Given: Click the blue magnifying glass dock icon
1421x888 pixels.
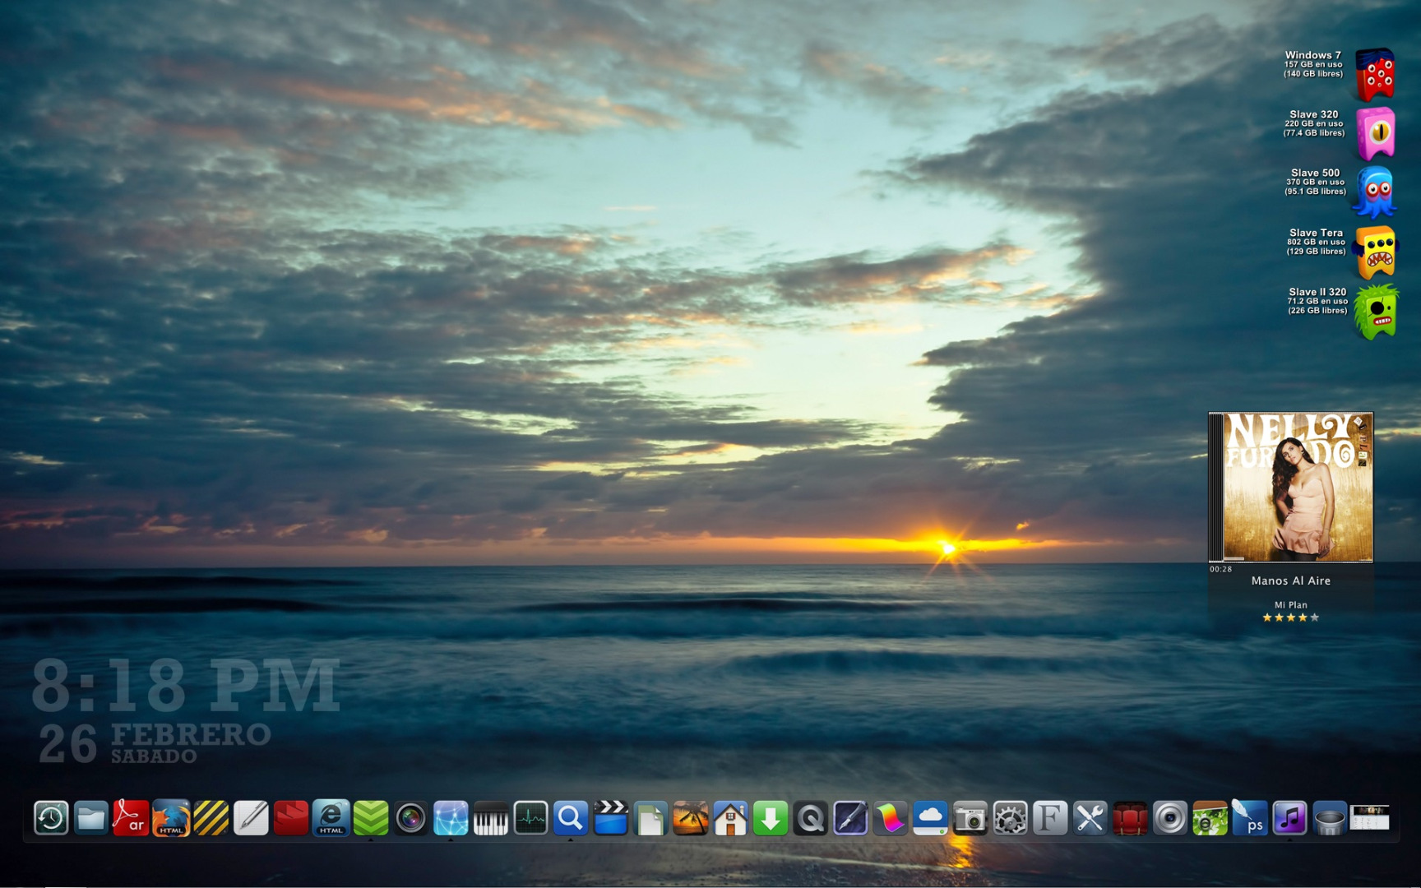Looking at the screenshot, I should tap(570, 819).
